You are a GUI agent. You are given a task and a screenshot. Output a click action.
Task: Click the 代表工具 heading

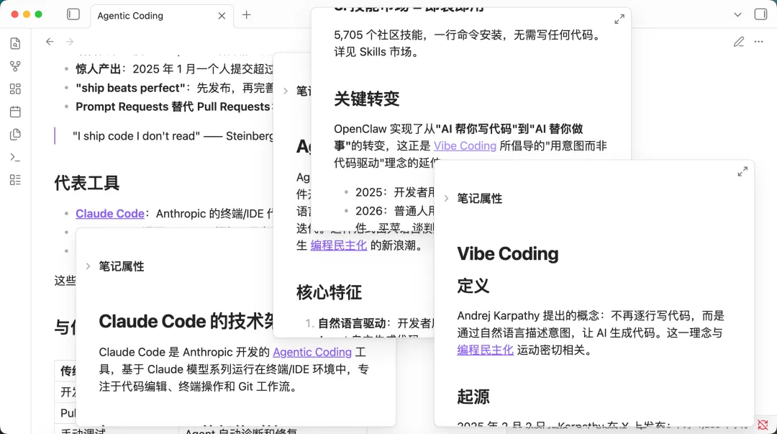tap(87, 183)
